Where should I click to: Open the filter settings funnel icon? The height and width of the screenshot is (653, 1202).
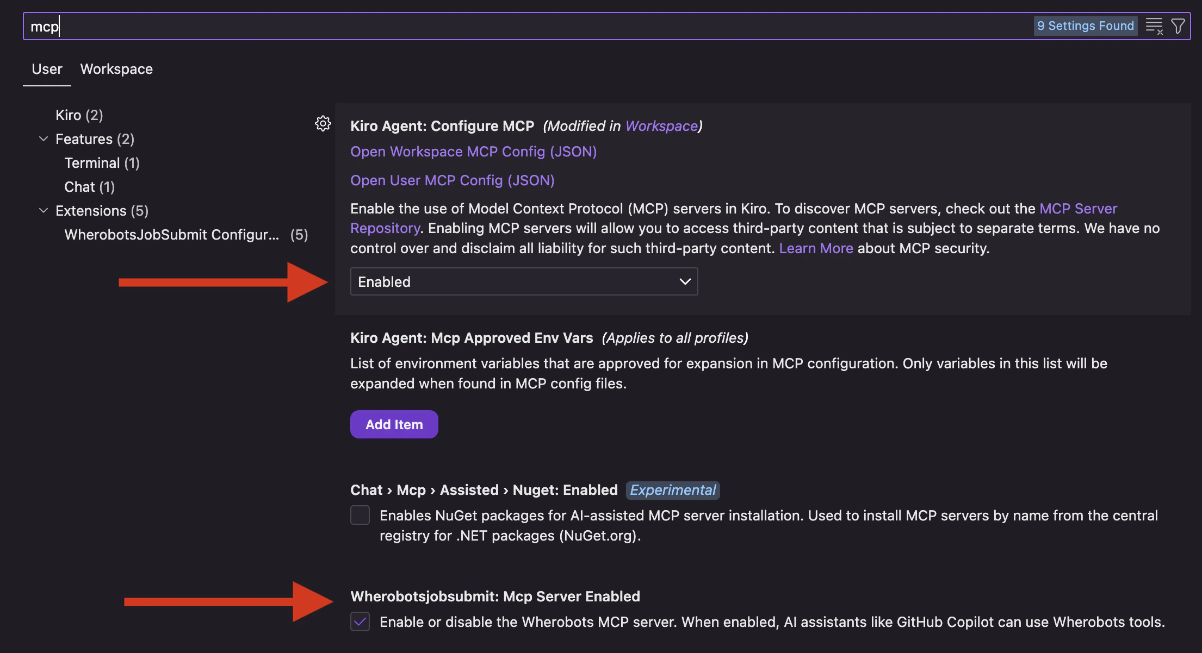point(1179,25)
